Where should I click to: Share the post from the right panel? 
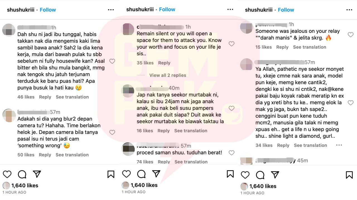[x=275, y=174]
